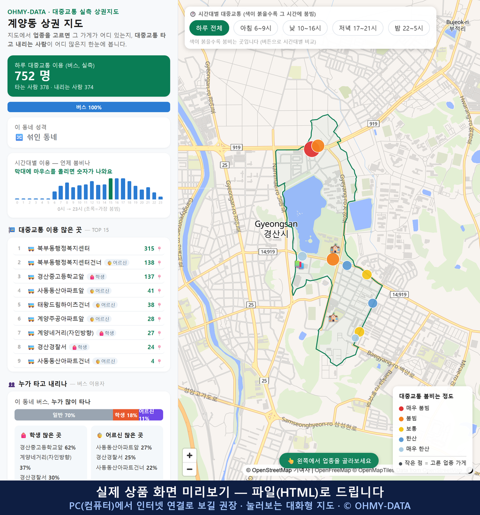Click the 경산중고등학교앞 62% entry
The image size is (480, 515).
[48, 447]
